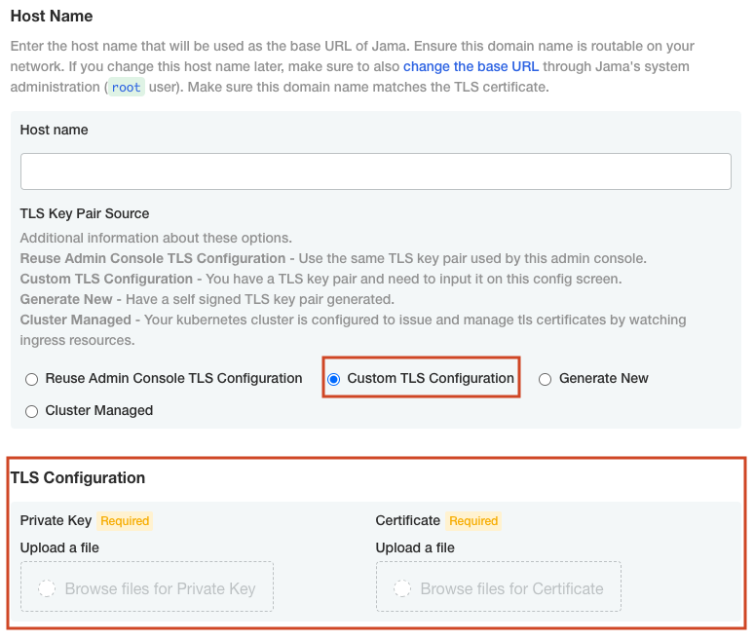
Task: Click the 'Host Name' section heading
Action: pos(52,16)
